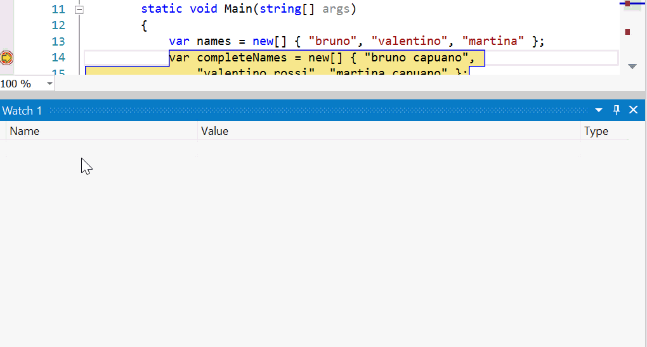Open the Watch 1 window position dropdown
The width and height of the screenshot is (647, 347).
pos(599,110)
